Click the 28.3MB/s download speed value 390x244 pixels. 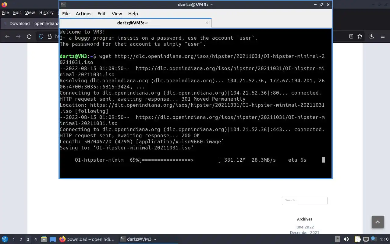[264, 160]
